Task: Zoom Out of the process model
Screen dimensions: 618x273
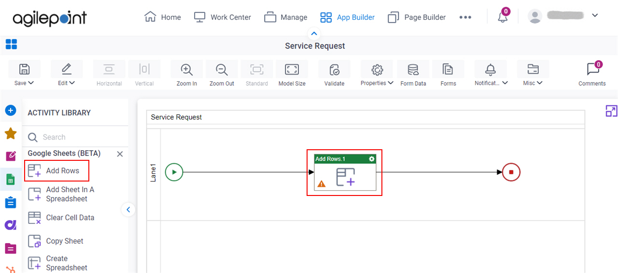Action: click(x=222, y=73)
